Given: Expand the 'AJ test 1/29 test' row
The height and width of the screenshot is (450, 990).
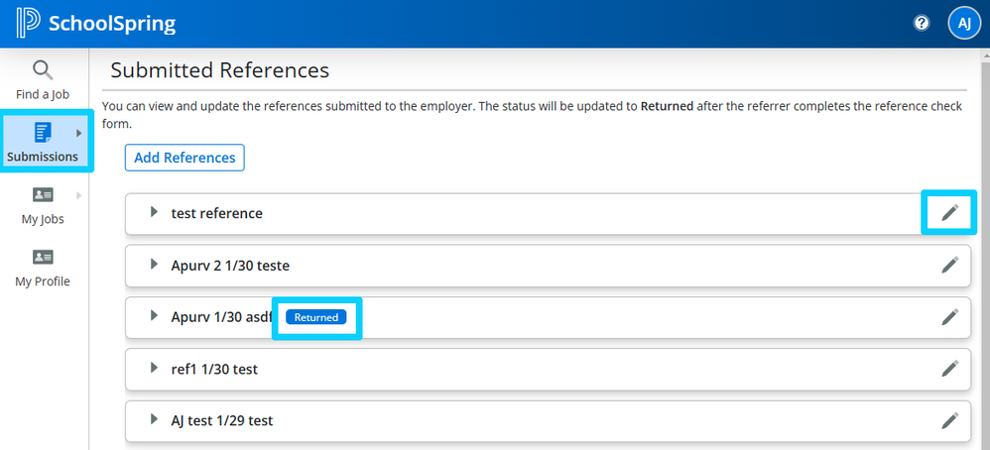Looking at the screenshot, I should (154, 420).
